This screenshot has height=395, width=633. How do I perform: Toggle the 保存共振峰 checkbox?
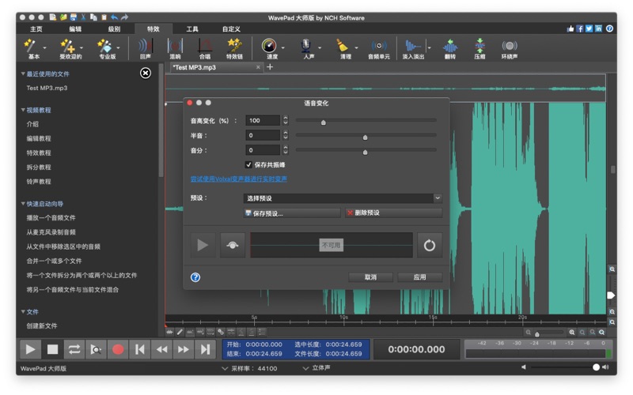(249, 164)
